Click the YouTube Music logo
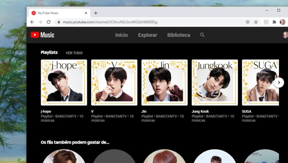Screen dimensions: 288x163 [42, 35]
